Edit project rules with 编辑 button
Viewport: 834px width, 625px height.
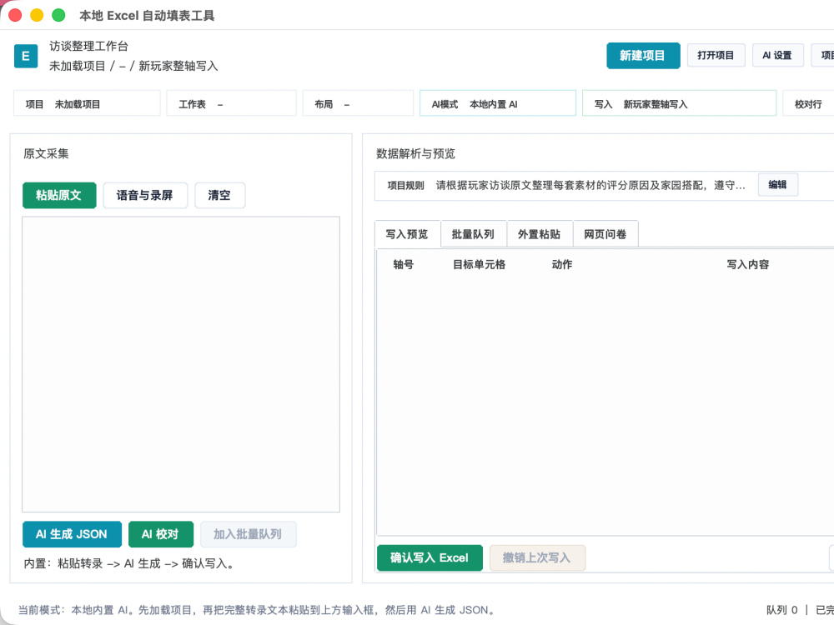point(777,185)
